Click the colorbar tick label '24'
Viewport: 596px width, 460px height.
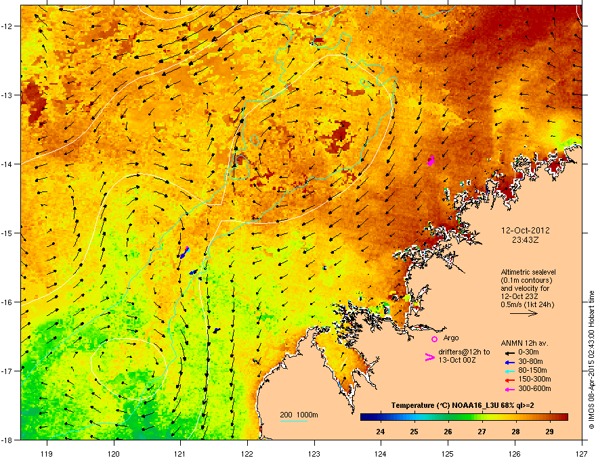tap(380, 432)
